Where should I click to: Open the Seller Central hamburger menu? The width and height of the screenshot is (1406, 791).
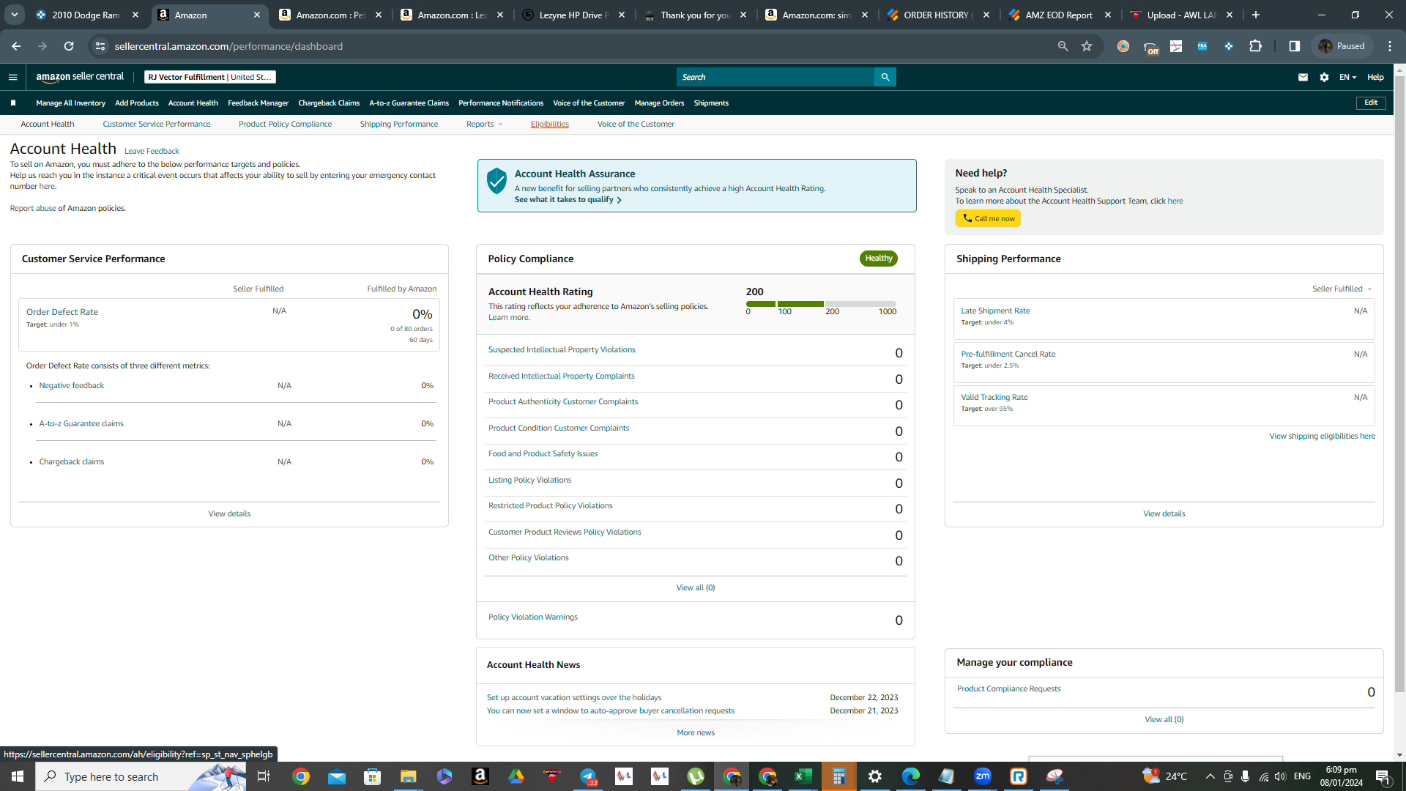(12, 77)
